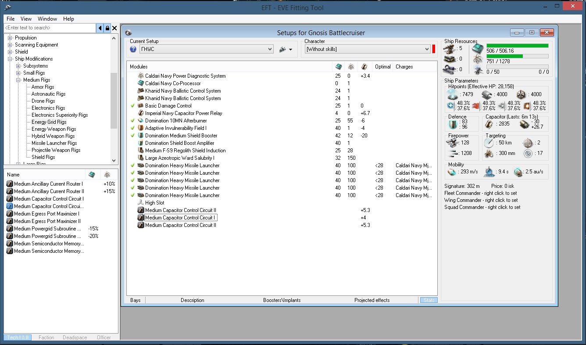Open the View menu
The image size is (586, 345).
(x=26, y=19)
